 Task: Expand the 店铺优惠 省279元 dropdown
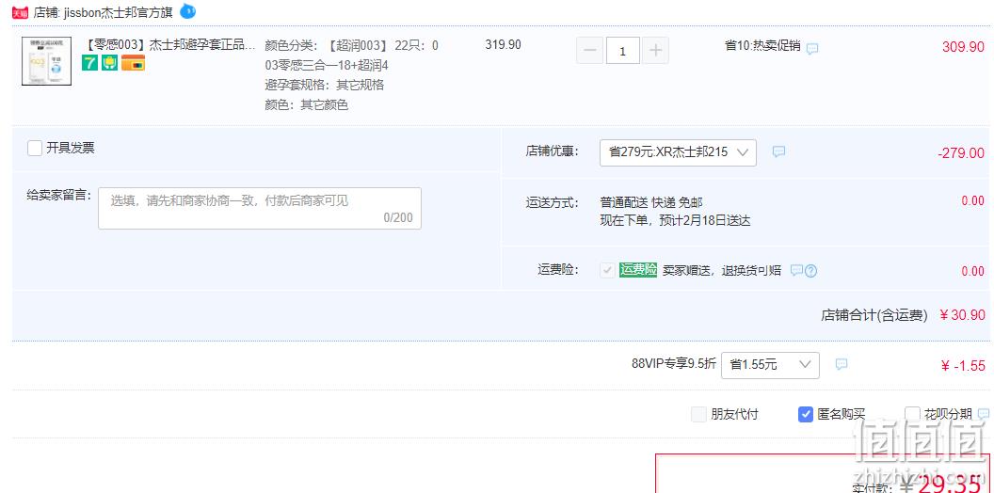point(678,152)
